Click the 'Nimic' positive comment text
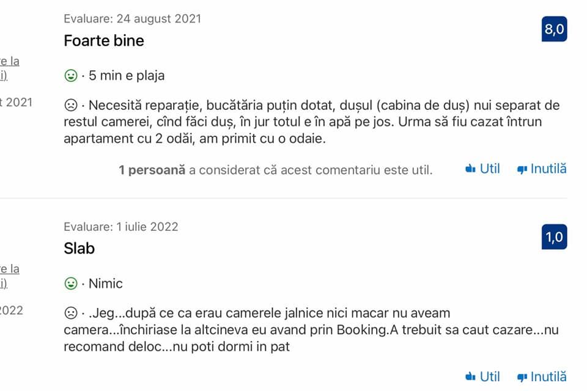The width and height of the screenshot is (587, 391). pyautogui.click(x=106, y=283)
